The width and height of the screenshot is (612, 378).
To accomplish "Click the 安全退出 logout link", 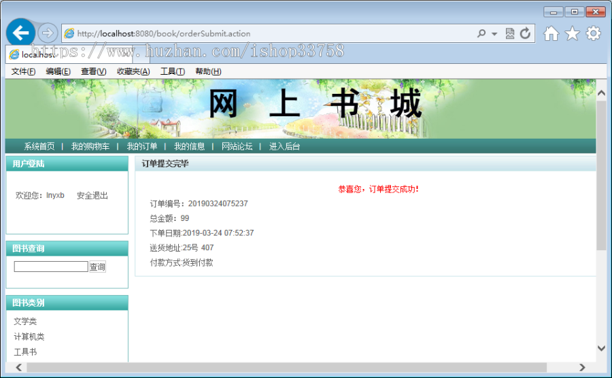I will coord(92,195).
